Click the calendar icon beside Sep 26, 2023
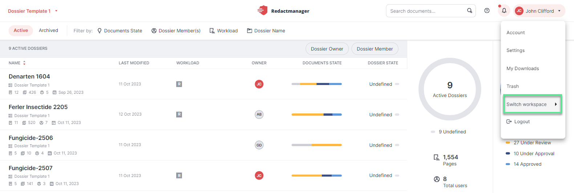Image resolution: width=574 pixels, height=193 pixels. click(x=54, y=92)
